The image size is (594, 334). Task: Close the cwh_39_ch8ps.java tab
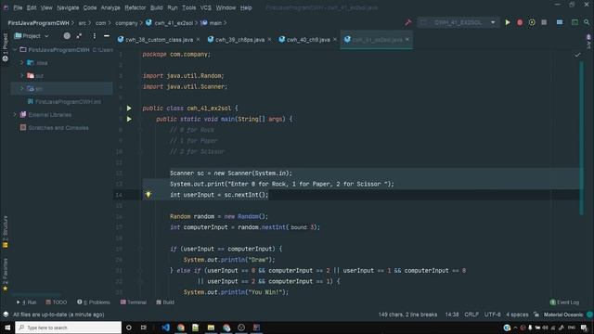pyautogui.click(x=269, y=39)
